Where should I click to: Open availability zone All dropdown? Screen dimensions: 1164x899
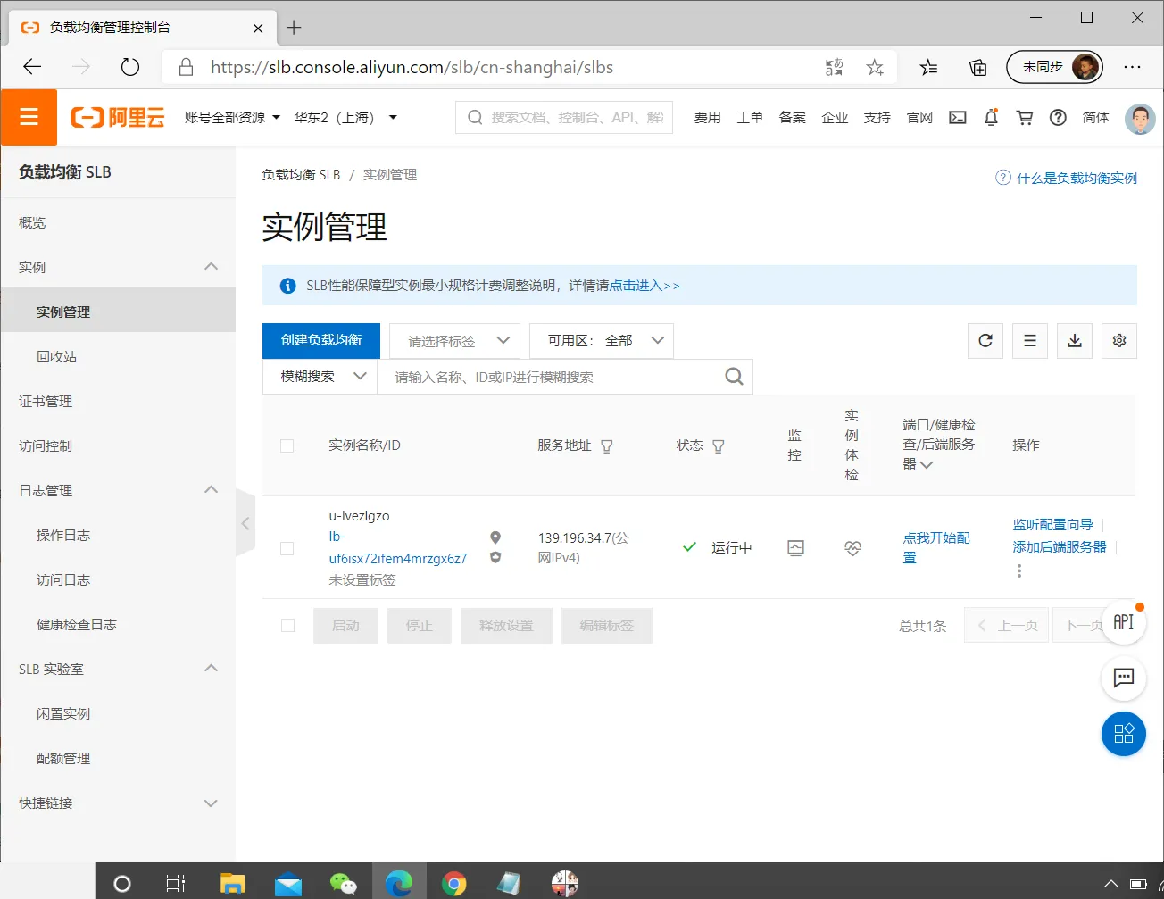click(x=602, y=341)
